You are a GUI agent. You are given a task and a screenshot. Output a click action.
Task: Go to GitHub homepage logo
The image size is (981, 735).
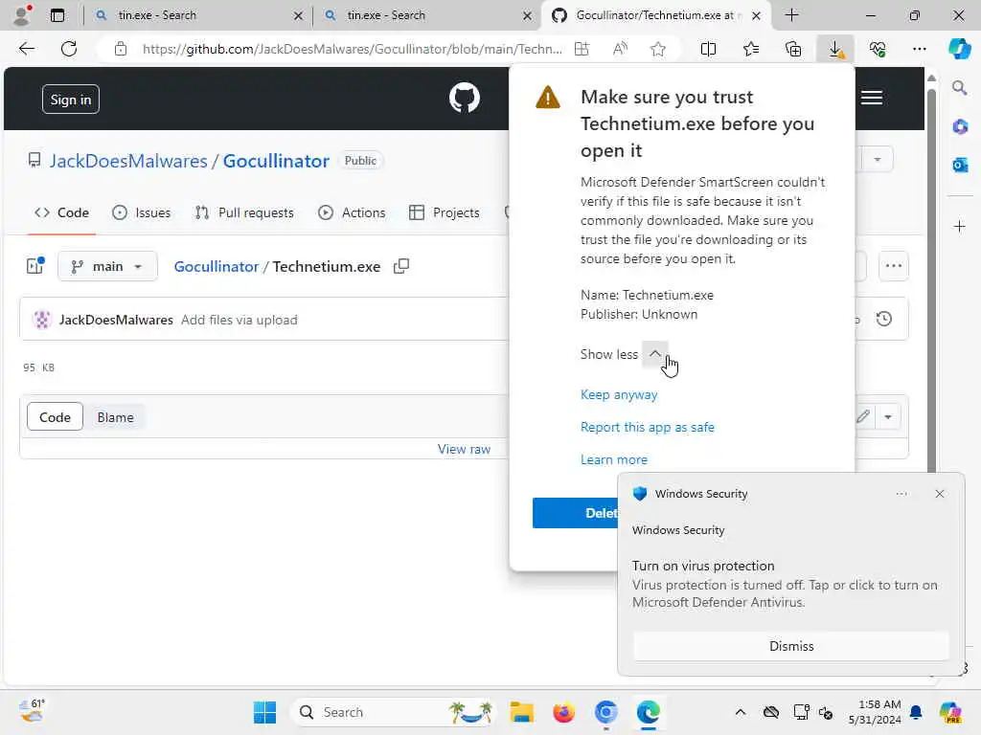[465, 99]
